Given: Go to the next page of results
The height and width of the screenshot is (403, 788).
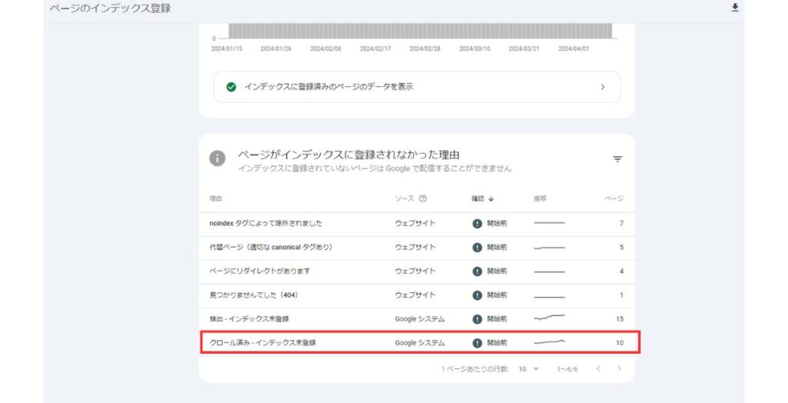Looking at the screenshot, I should tap(619, 369).
